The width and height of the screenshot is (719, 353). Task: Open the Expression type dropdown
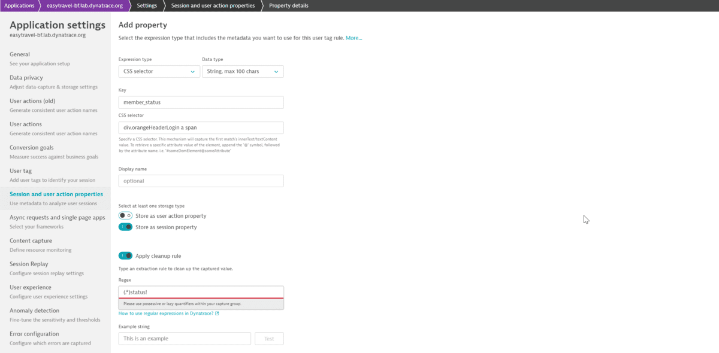[x=159, y=71]
